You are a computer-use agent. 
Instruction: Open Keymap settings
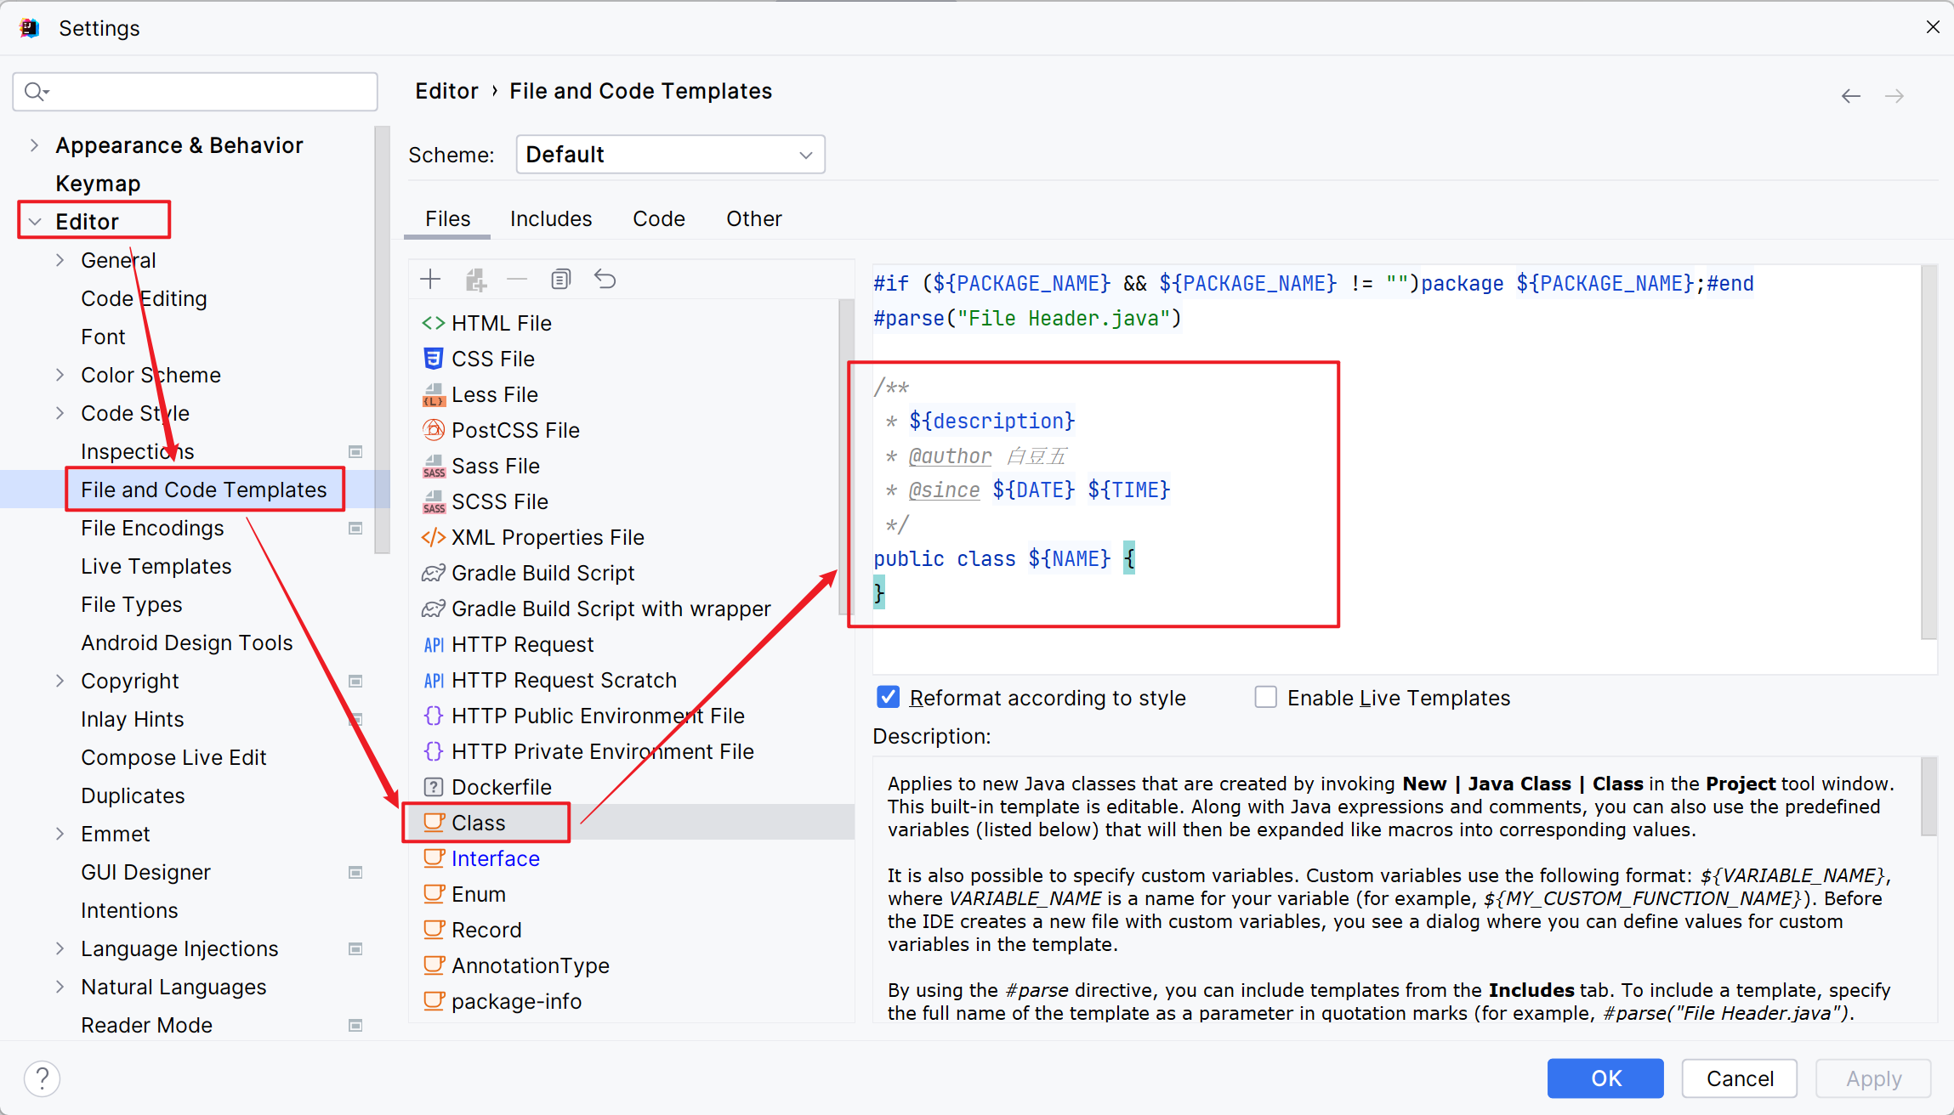[x=98, y=184]
